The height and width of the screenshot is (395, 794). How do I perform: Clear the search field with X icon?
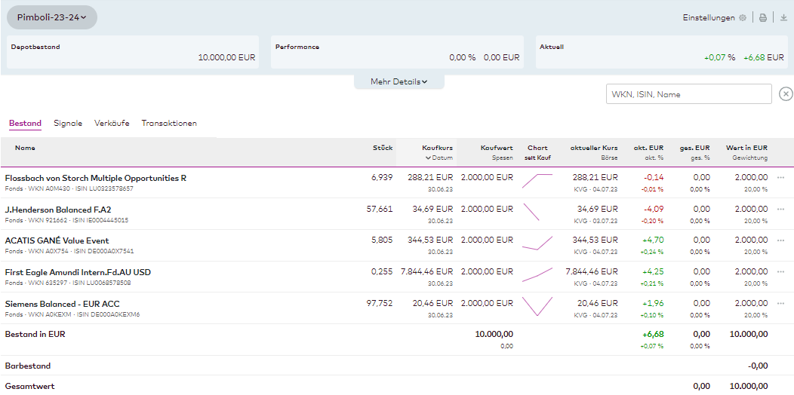coord(786,94)
